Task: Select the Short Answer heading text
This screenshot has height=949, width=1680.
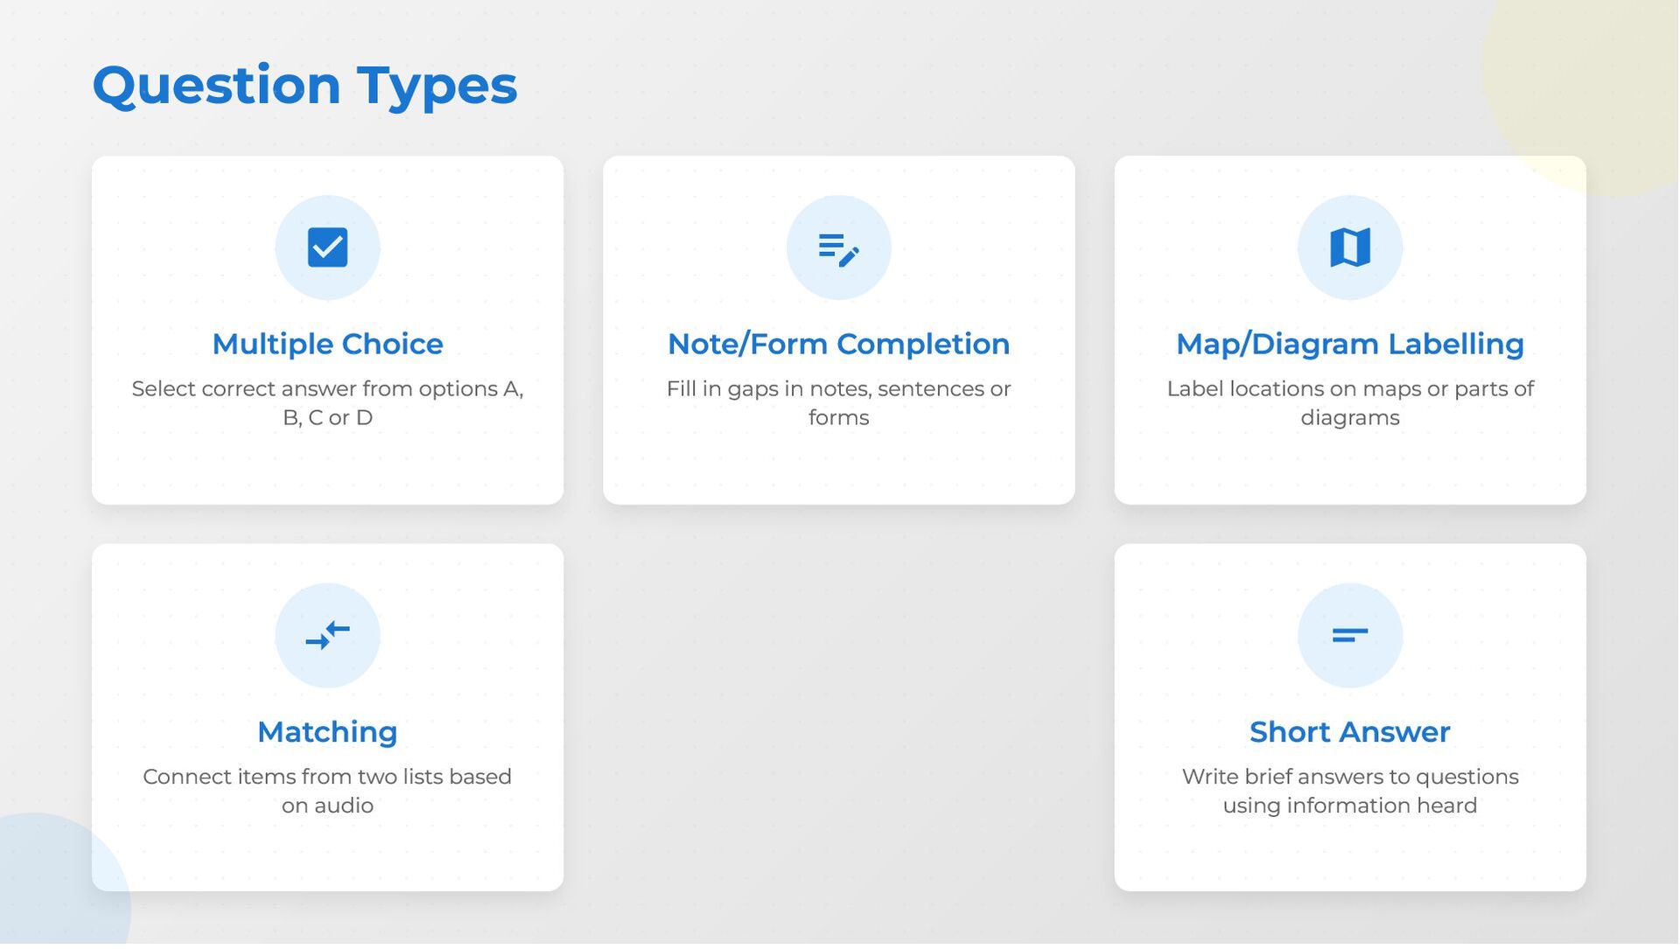Action: [x=1349, y=732]
